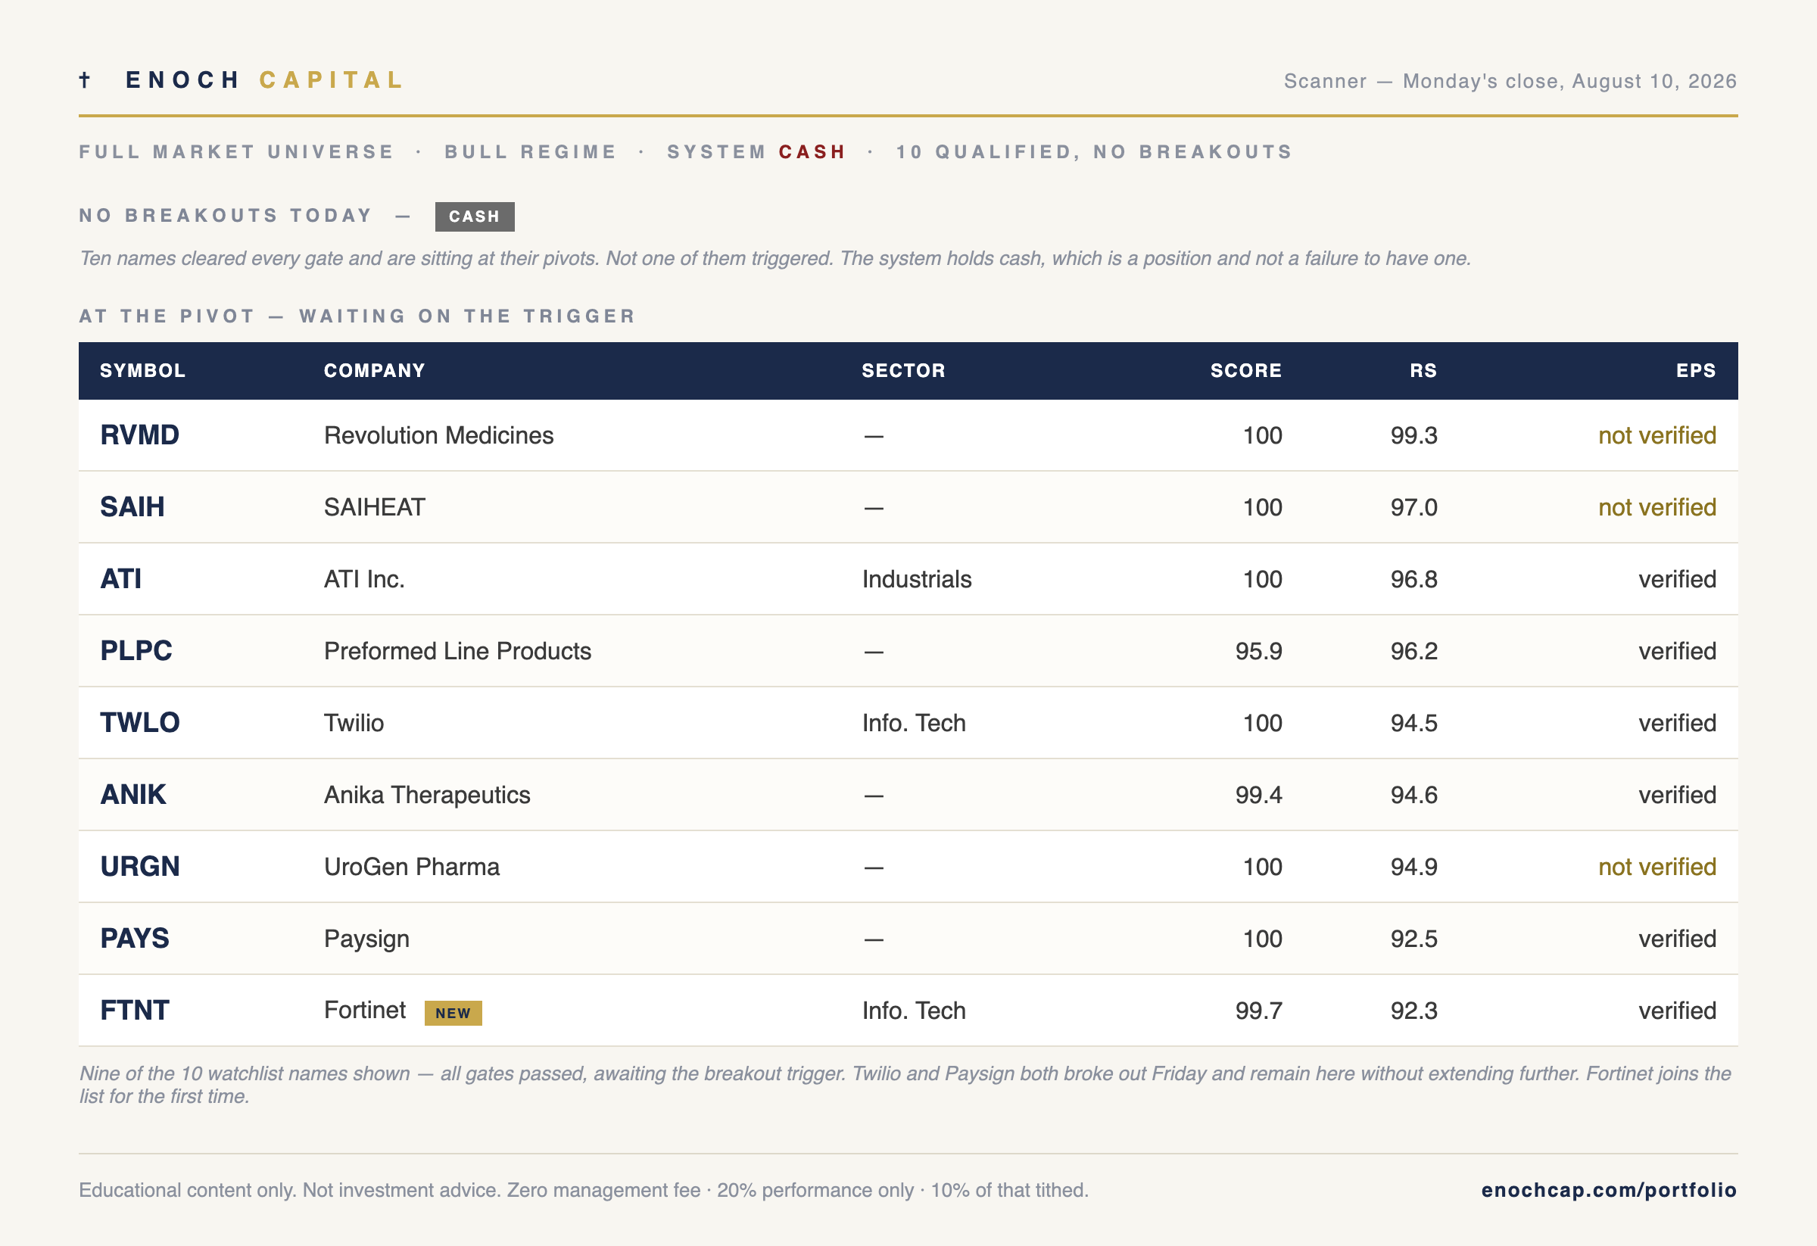Click the red CASH word after SYSTEM
Screen dimensions: 1817x1246
[812, 151]
